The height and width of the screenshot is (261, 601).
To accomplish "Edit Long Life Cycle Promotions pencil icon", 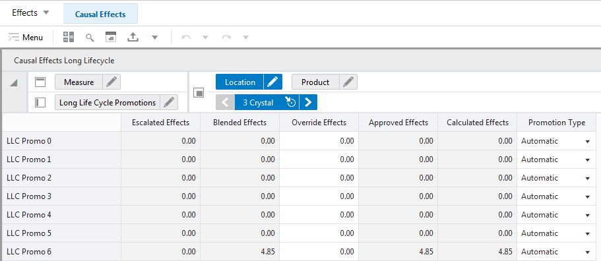I will pos(169,103).
